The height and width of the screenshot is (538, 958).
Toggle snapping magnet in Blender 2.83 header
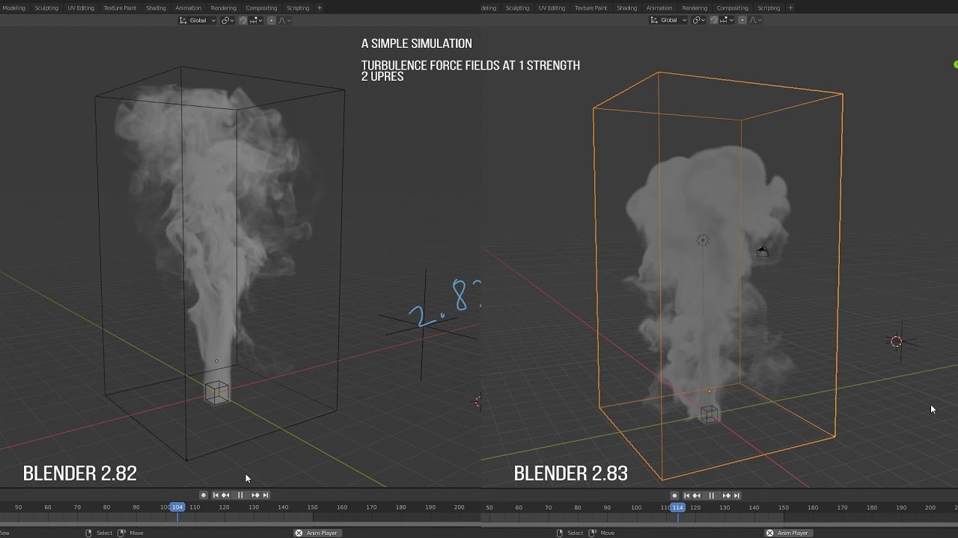[714, 20]
